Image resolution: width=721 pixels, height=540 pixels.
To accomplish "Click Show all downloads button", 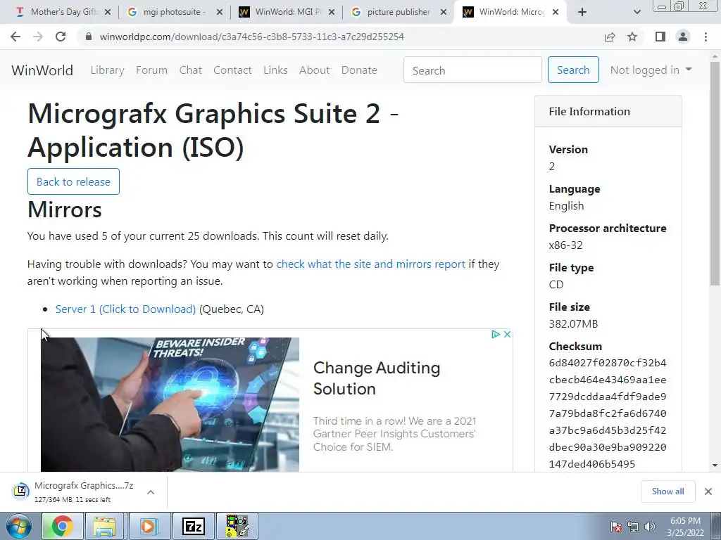I will point(667,491).
